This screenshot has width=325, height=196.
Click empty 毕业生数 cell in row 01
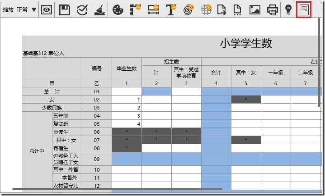[127, 91]
